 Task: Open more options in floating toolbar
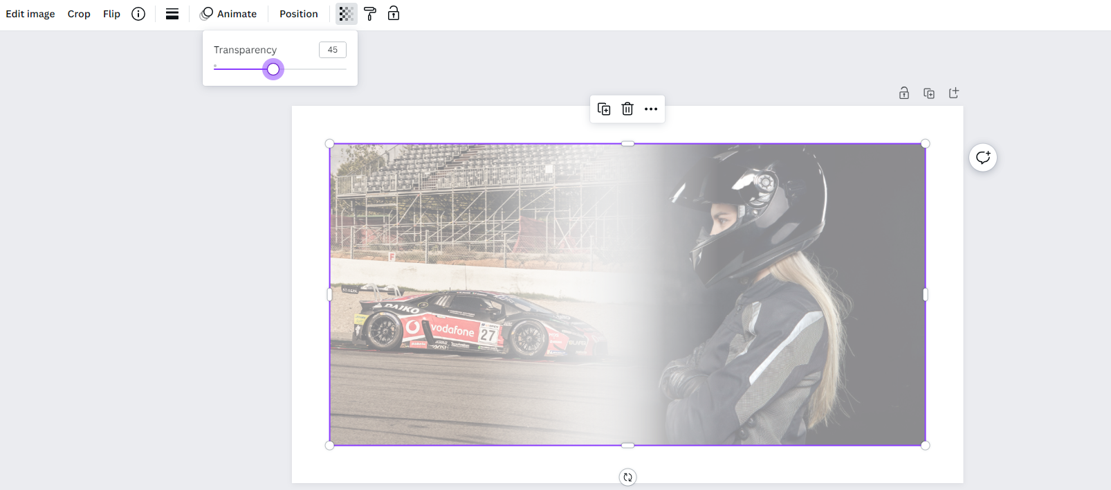pos(651,109)
